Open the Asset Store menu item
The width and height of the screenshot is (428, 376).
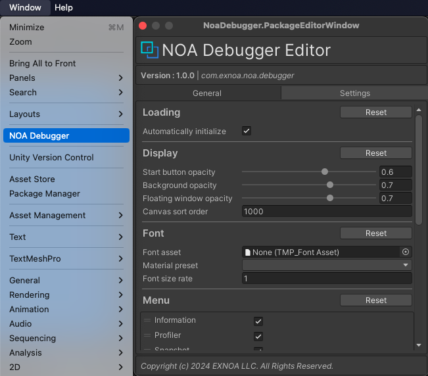point(66,179)
